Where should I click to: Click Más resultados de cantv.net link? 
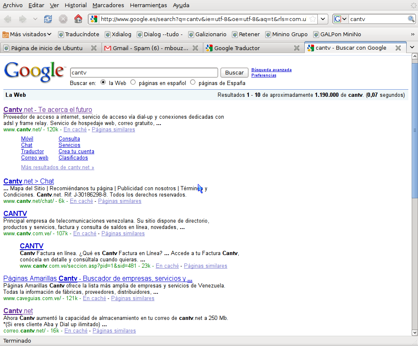click(x=58, y=168)
